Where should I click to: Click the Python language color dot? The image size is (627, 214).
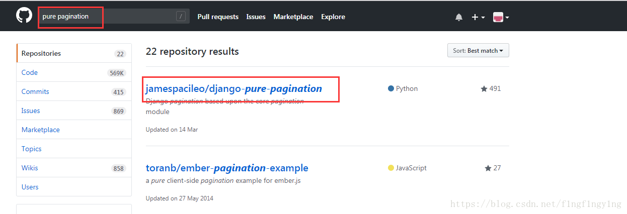(x=391, y=89)
